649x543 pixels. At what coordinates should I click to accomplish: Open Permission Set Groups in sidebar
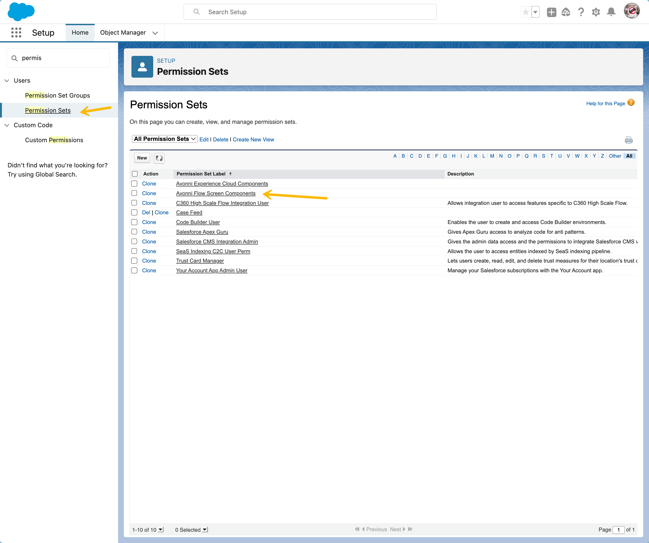(x=57, y=95)
